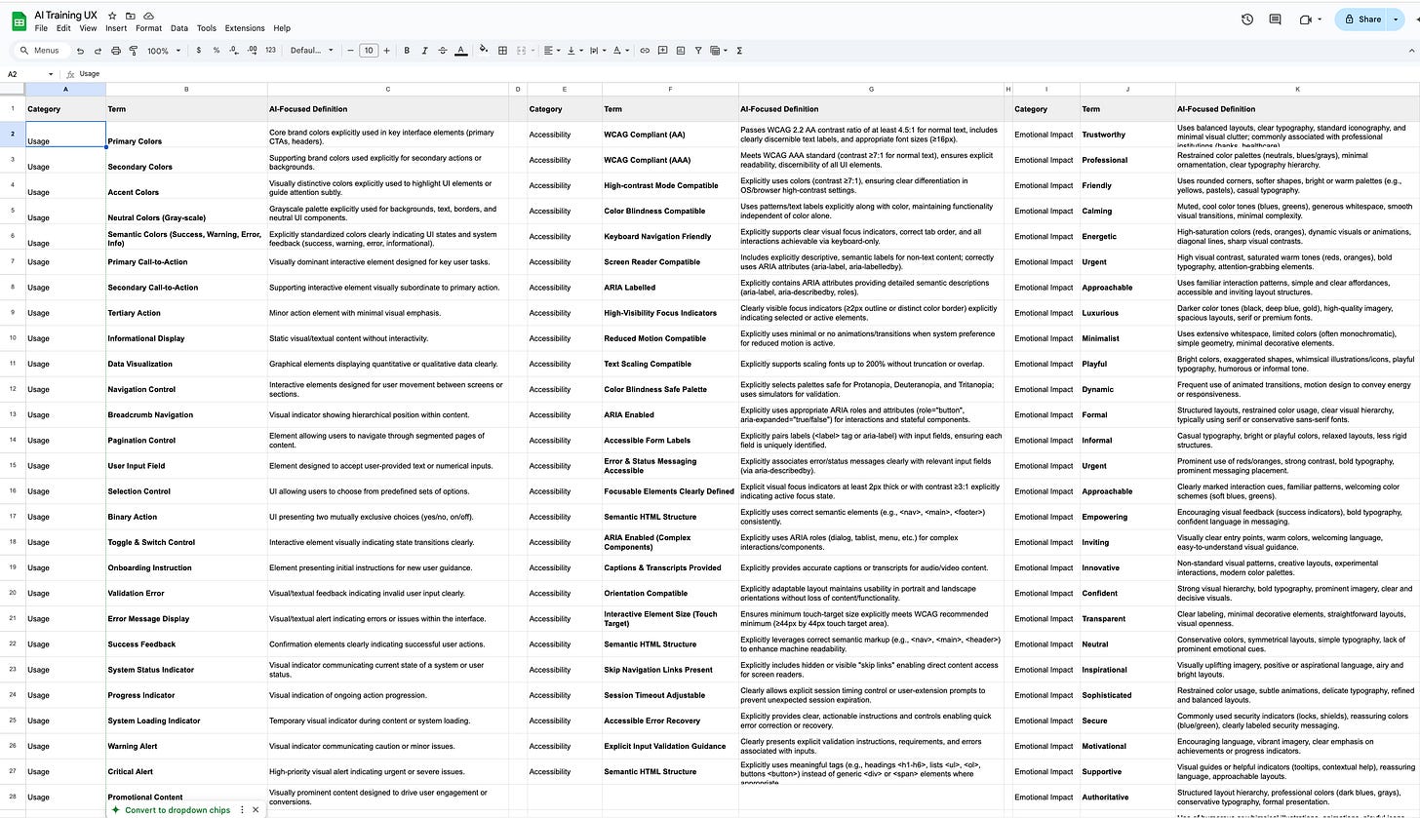Click the Share button

coord(1362,19)
